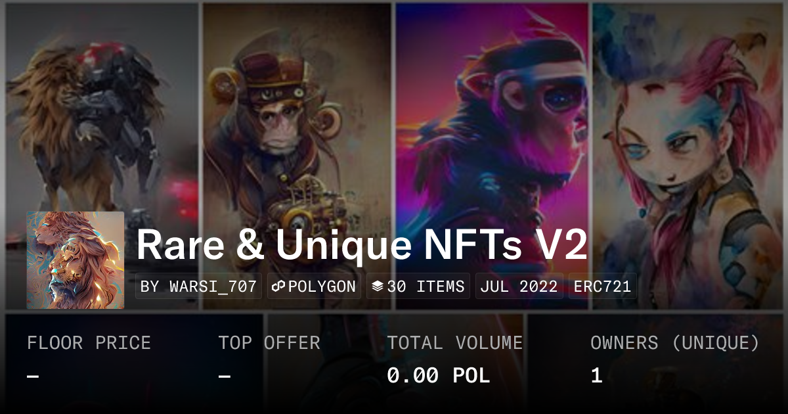Open the mechanical lion NFT artwork

102,156
